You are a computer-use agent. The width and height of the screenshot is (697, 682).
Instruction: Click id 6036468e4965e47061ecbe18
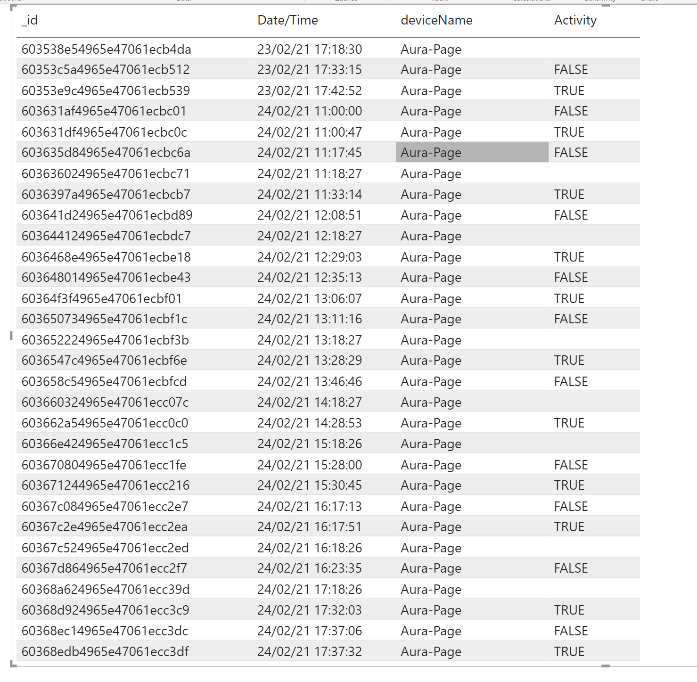106,257
